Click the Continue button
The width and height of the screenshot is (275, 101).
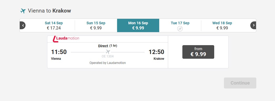point(240,83)
